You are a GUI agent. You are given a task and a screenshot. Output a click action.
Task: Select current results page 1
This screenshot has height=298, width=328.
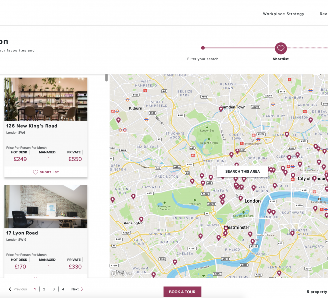(35, 289)
